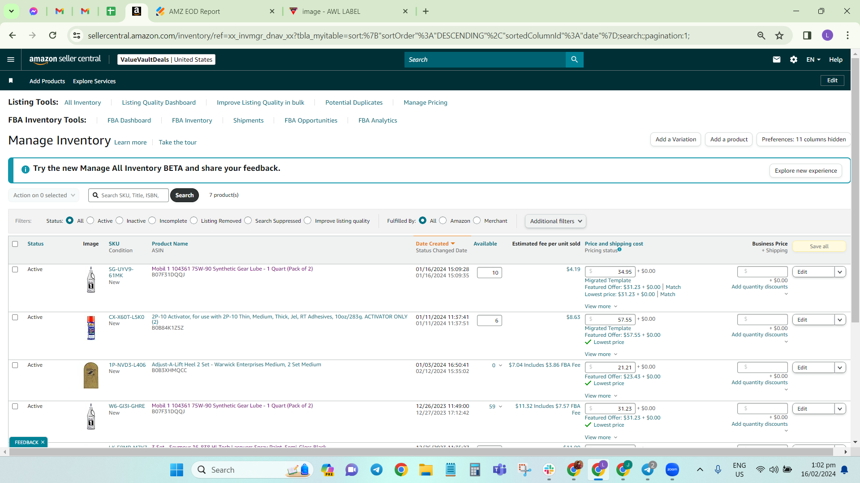The width and height of the screenshot is (860, 483).
Task: Go back with browser back arrow
Action: pos(13,35)
